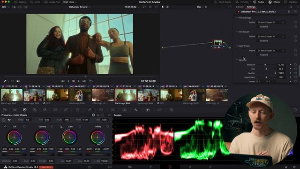This screenshot has width=300, height=169.
Task: Reset the Gamma color wheel
Action: (52, 126)
